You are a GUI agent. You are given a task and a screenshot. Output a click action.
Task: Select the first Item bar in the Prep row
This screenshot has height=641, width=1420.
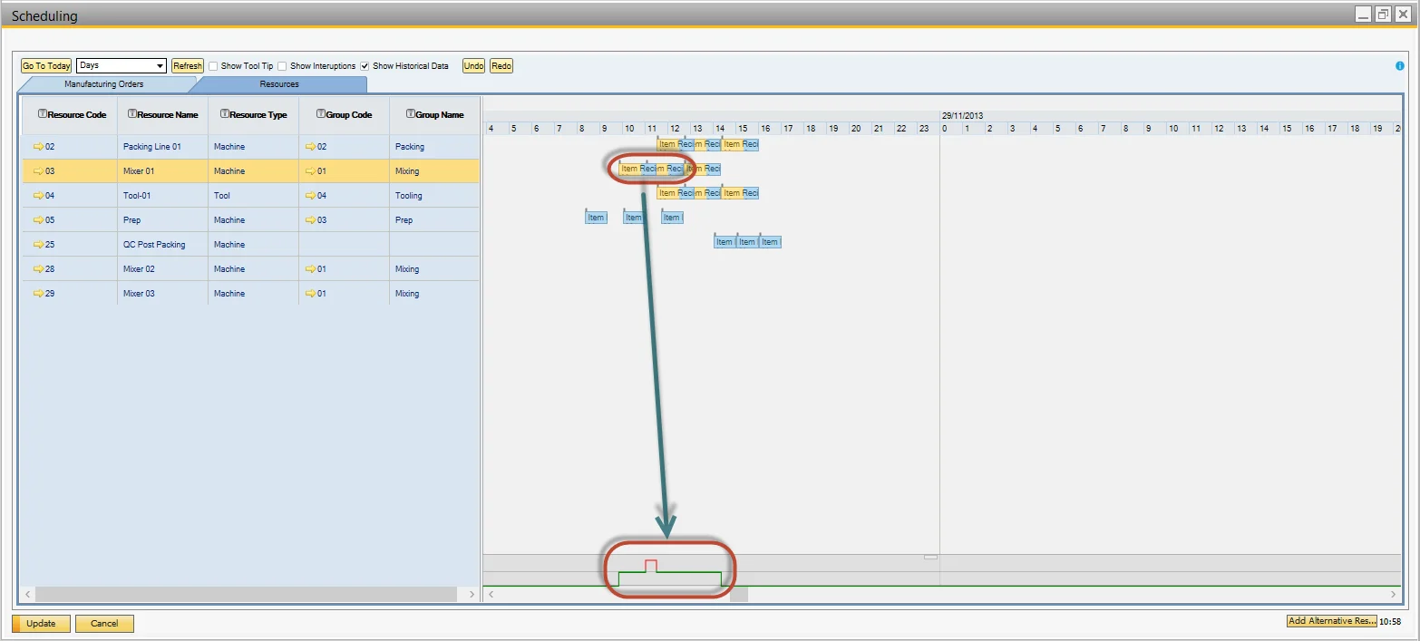click(x=596, y=218)
